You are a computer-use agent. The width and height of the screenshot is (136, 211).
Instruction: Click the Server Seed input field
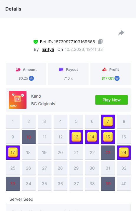tap(68, 207)
